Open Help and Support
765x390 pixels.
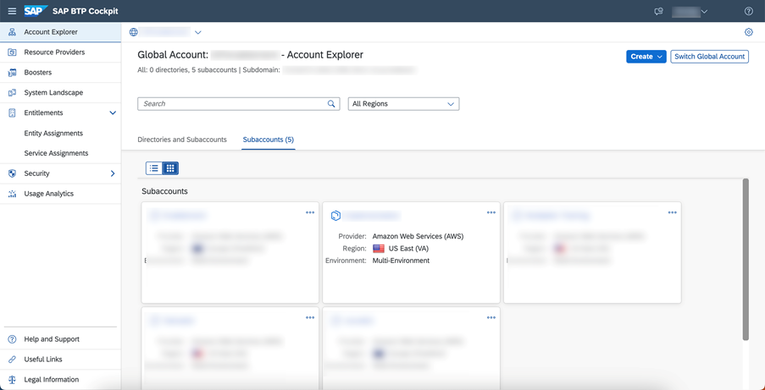[x=60, y=339]
